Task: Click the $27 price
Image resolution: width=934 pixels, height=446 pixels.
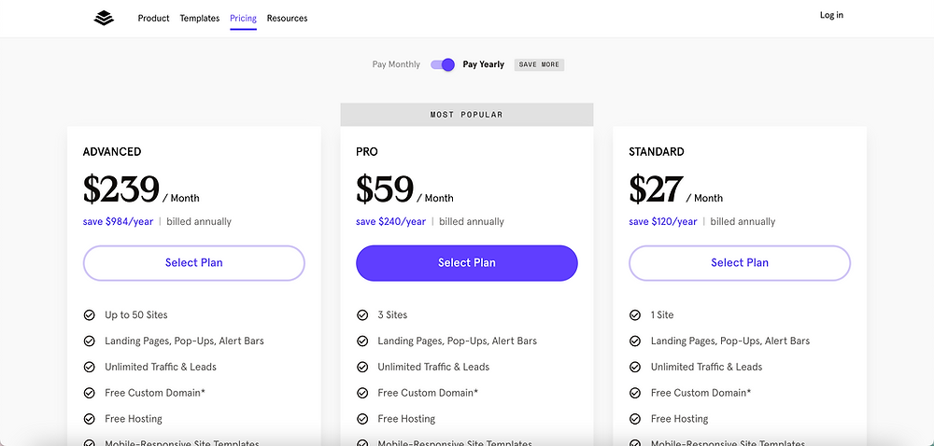Action: pos(656,189)
